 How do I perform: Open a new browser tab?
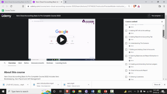pyautogui.click(x=65, y=2)
